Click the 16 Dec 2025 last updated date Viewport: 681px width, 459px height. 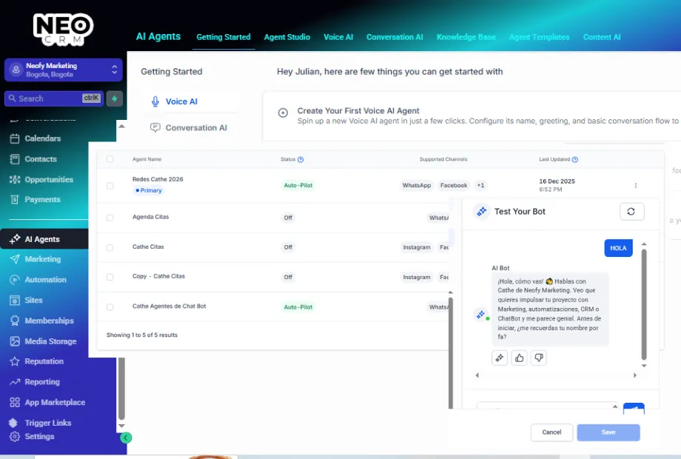pos(557,181)
